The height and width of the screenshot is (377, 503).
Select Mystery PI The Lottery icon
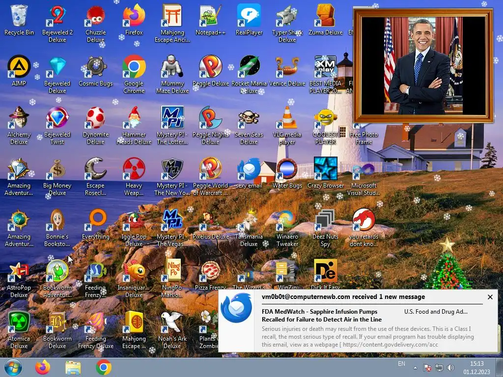click(x=172, y=125)
